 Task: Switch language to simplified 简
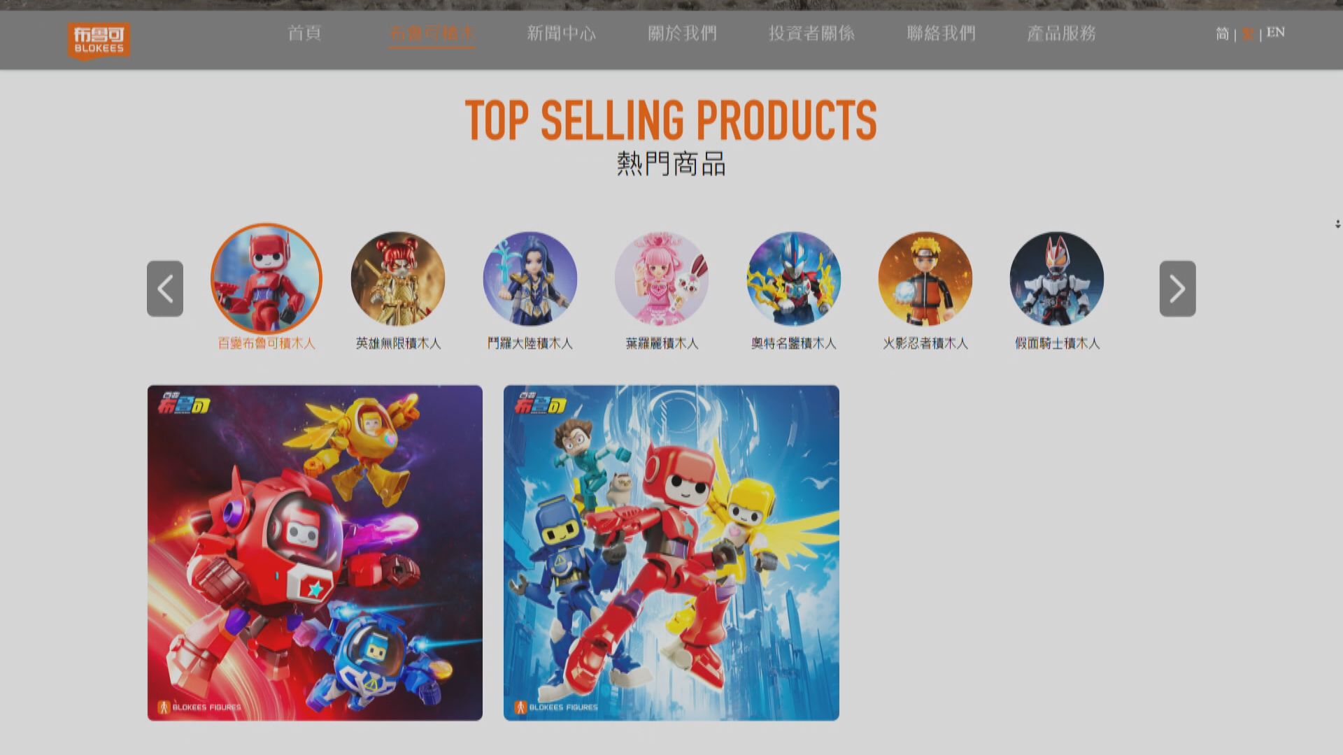pos(1222,34)
